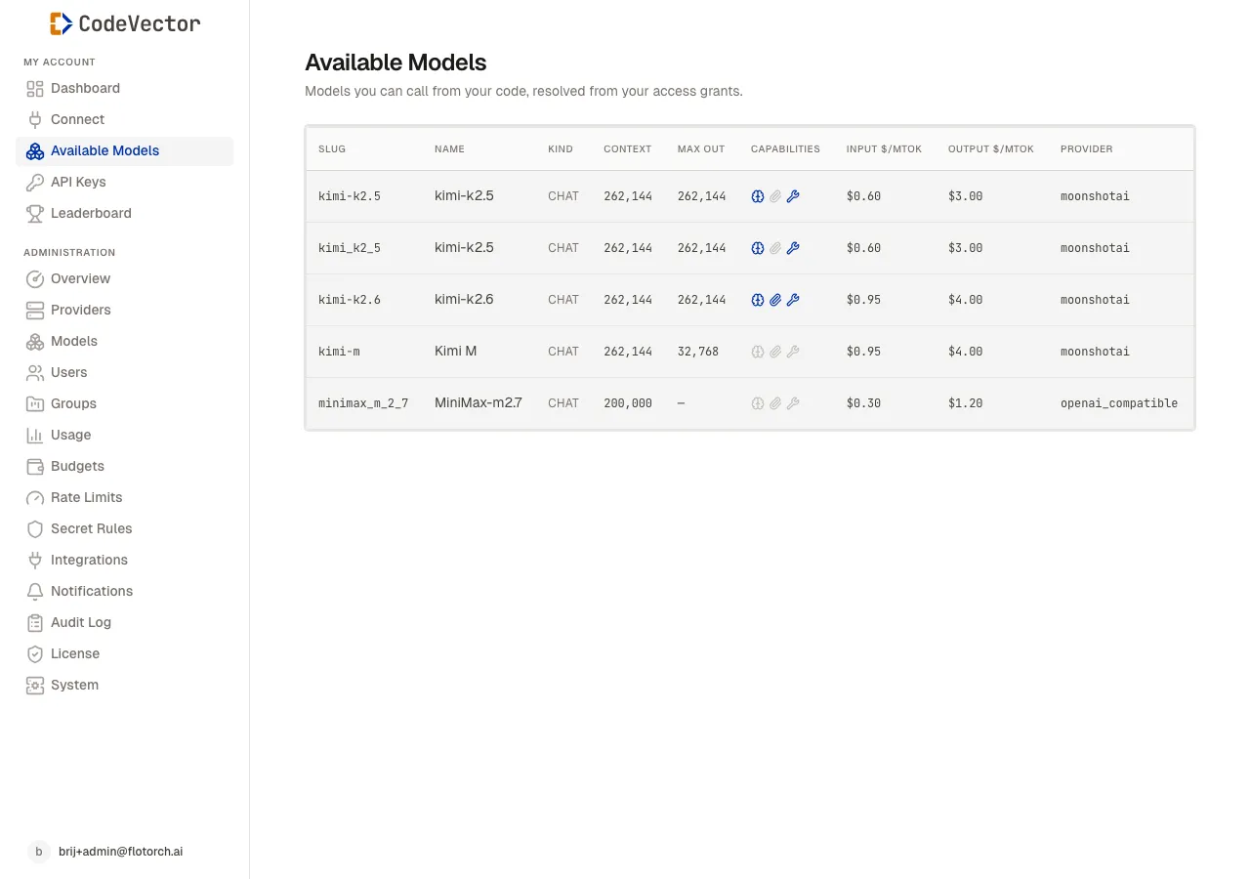
Task: Click the Usage bar chart icon
Action: click(35, 436)
